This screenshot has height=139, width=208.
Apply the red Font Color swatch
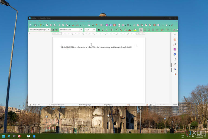pos(130,30)
